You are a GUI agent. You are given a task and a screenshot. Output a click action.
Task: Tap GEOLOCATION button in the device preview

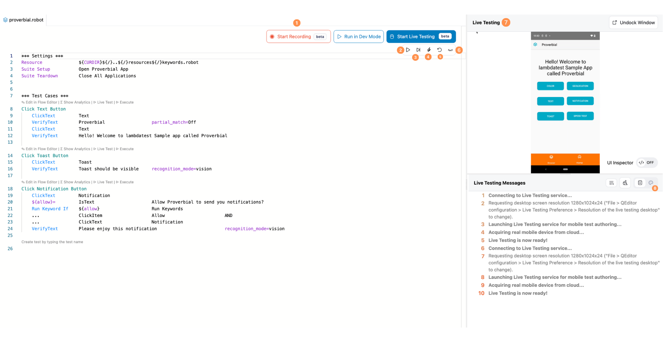580,86
